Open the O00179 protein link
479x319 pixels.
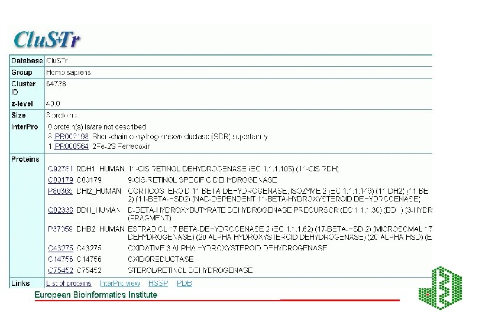[60, 180]
